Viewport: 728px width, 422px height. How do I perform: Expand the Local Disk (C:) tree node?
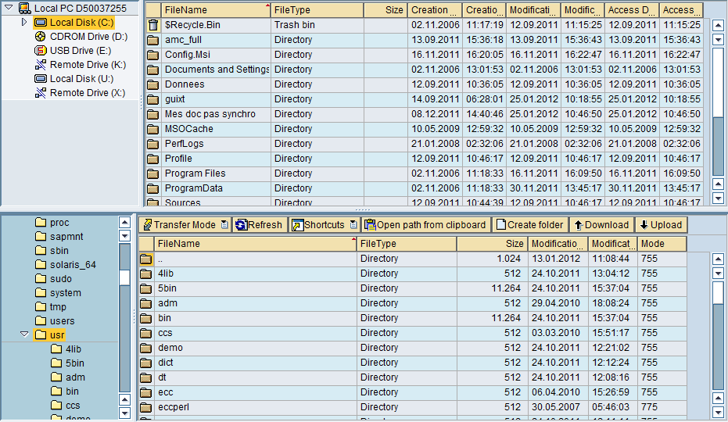point(24,22)
